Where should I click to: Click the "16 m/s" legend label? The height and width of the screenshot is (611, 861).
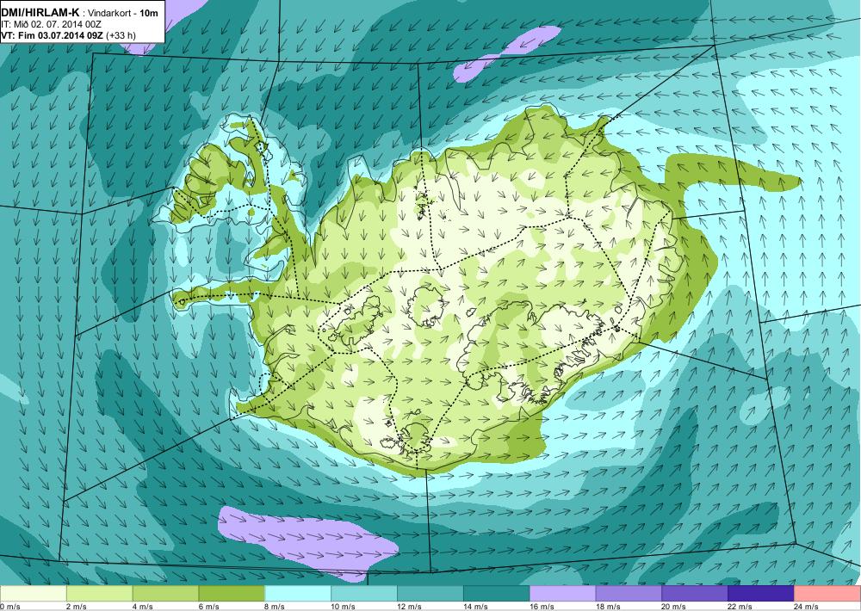click(x=542, y=606)
